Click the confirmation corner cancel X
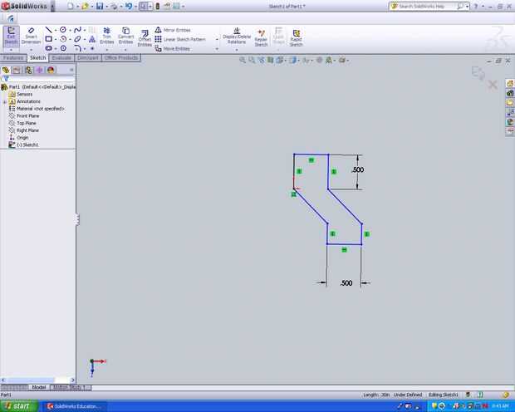Image resolution: width=515 pixels, height=412 pixels. pos(493,85)
